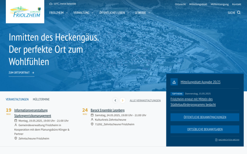Viewport: 247px width, 154px height.
Task: Click the 'Kulturkreis Zehntscheune' organizer text
Action: click(111, 120)
